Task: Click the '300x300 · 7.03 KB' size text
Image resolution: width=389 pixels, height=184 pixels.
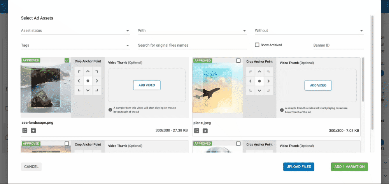Action: coord(344,131)
